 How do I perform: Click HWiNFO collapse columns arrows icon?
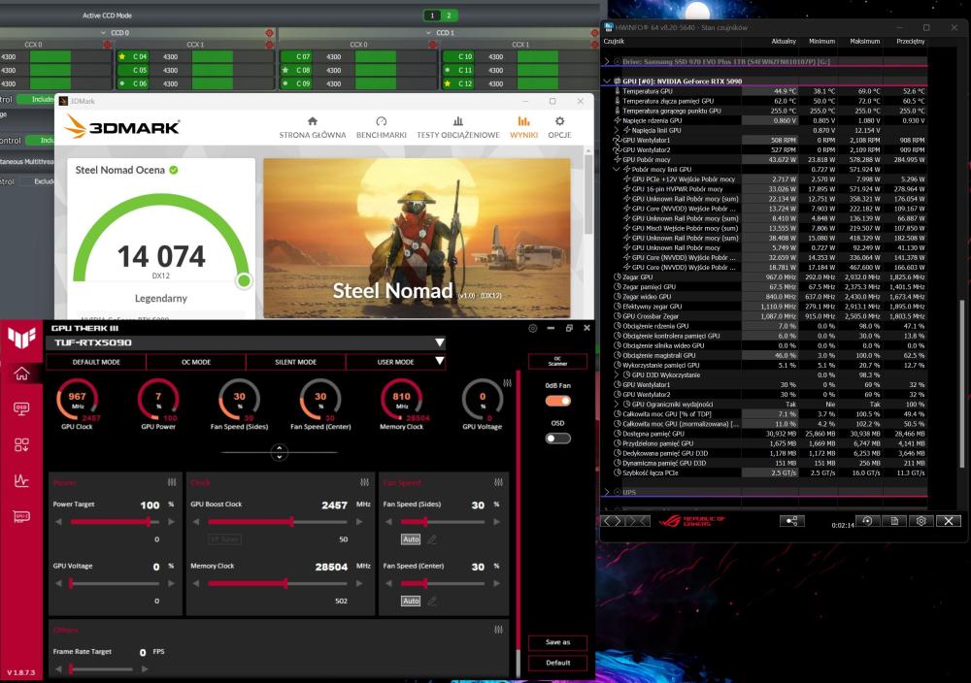(x=637, y=521)
